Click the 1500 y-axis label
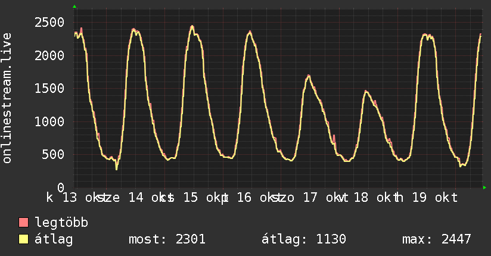Viewport: 491px width, 256px height. (x=49, y=89)
